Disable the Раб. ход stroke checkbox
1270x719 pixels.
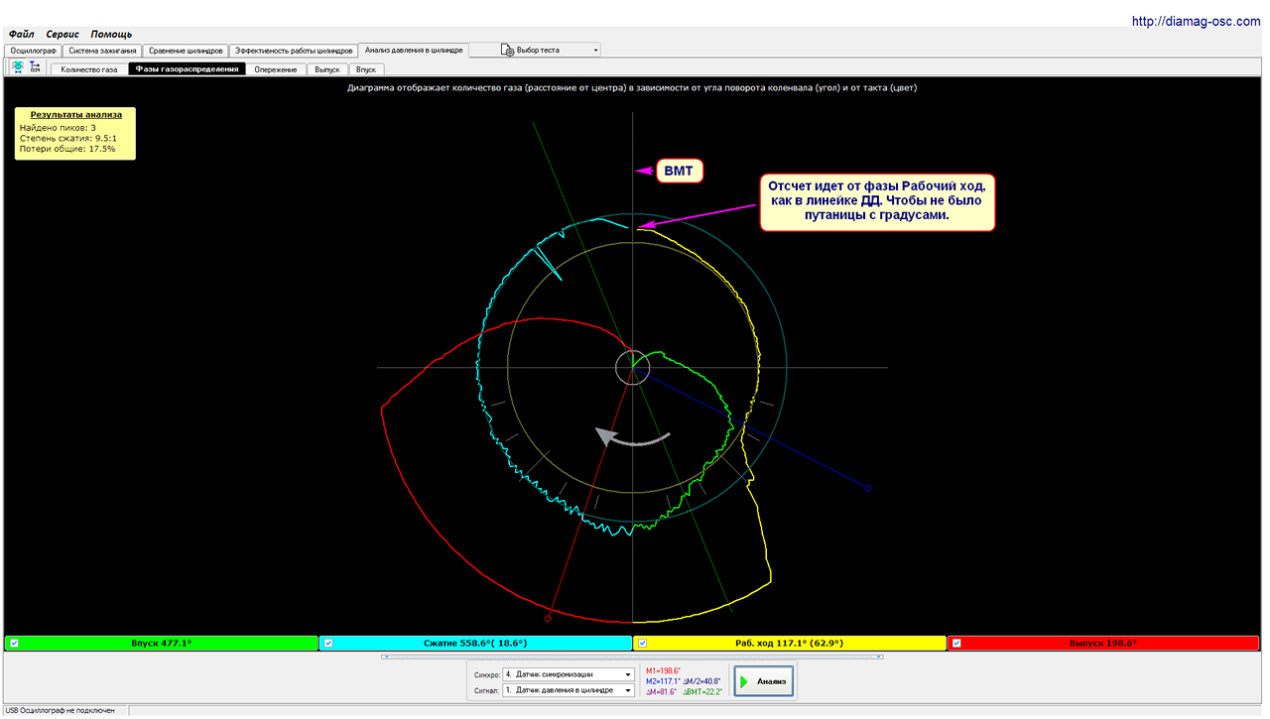click(642, 643)
